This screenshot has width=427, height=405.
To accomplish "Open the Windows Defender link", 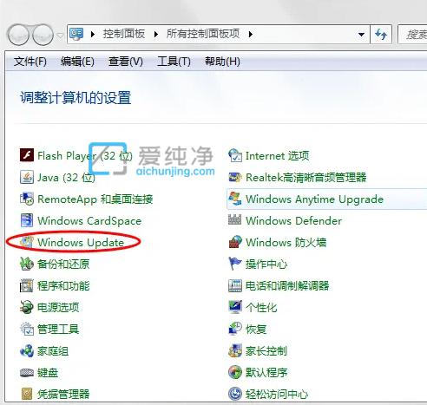I will pyautogui.click(x=293, y=220).
